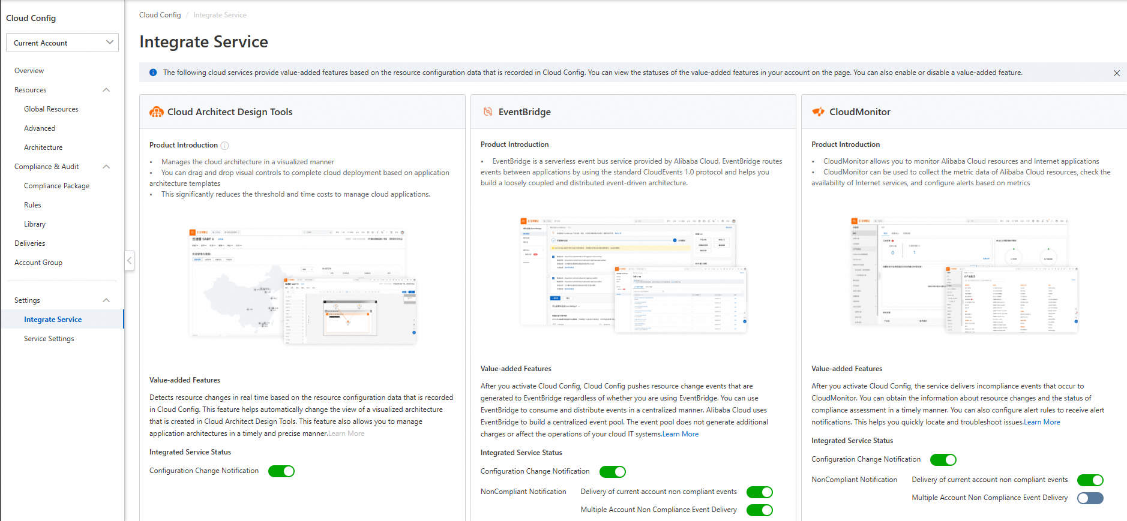The height and width of the screenshot is (521, 1127).
Task: Click Learn More in CloudMonitor description
Action: tap(1042, 422)
